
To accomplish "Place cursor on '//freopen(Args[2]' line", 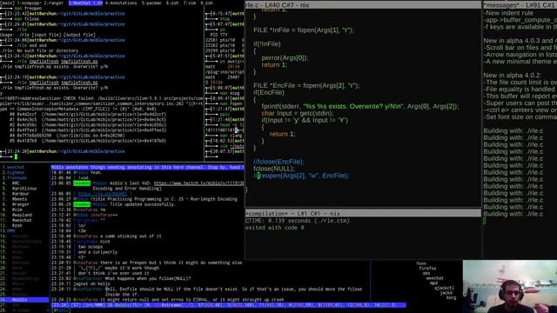I will [x=301, y=176].
